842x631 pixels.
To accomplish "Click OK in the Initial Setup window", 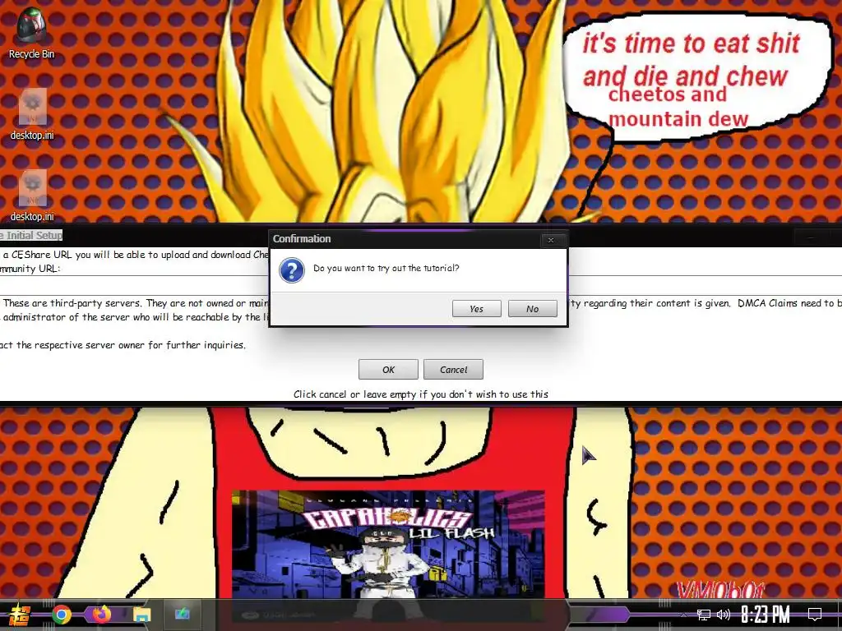I will 388,369.
